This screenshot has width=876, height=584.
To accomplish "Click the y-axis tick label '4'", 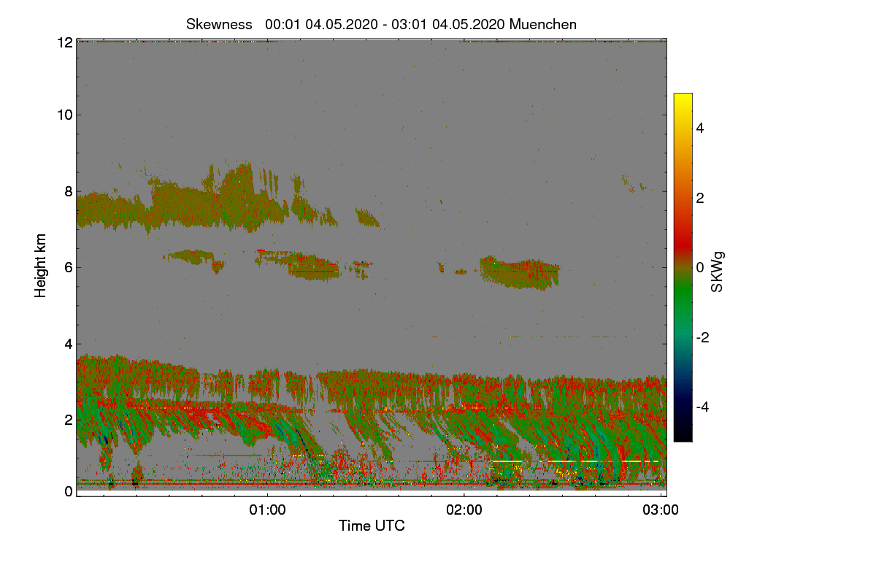I will pos(69,344).
